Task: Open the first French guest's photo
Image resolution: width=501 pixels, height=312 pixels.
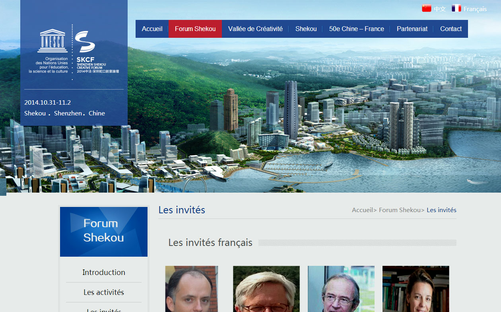Action: (x=192, y=289)
